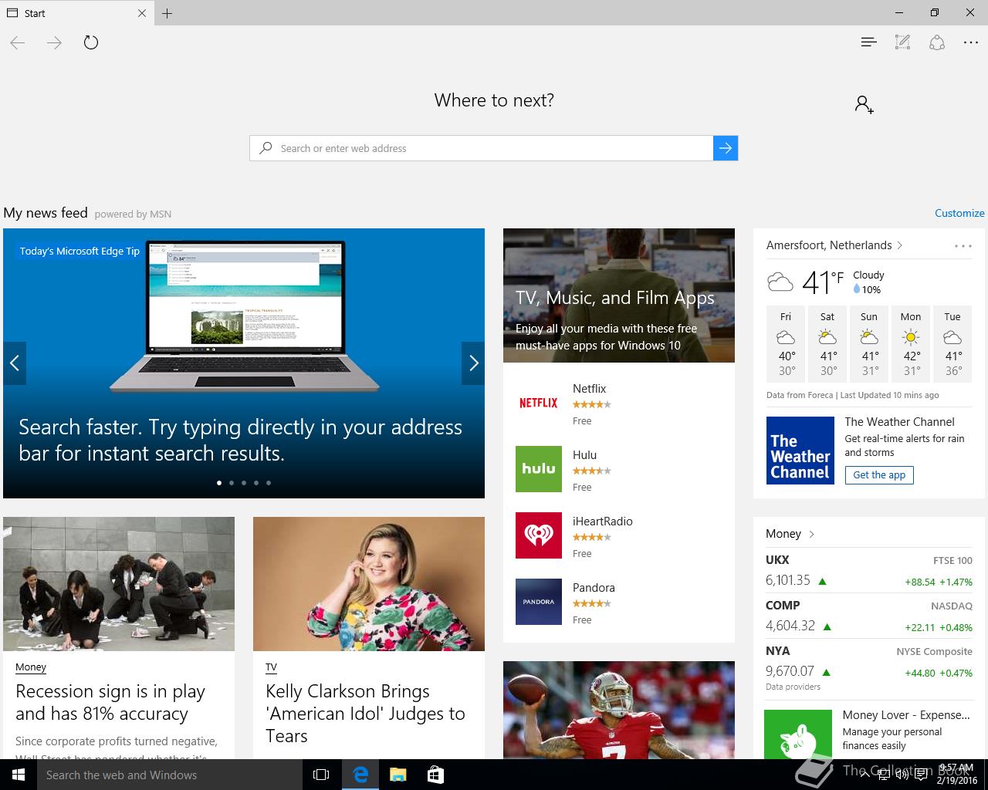This screenshot has width=988, height=790.
Task: Select the fourth carousel dot
Action: click(x=256, y=483)
